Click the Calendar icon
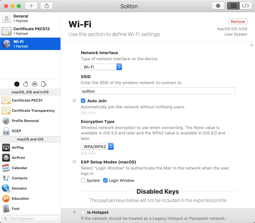The image size is (255, 223). [6, 168]
